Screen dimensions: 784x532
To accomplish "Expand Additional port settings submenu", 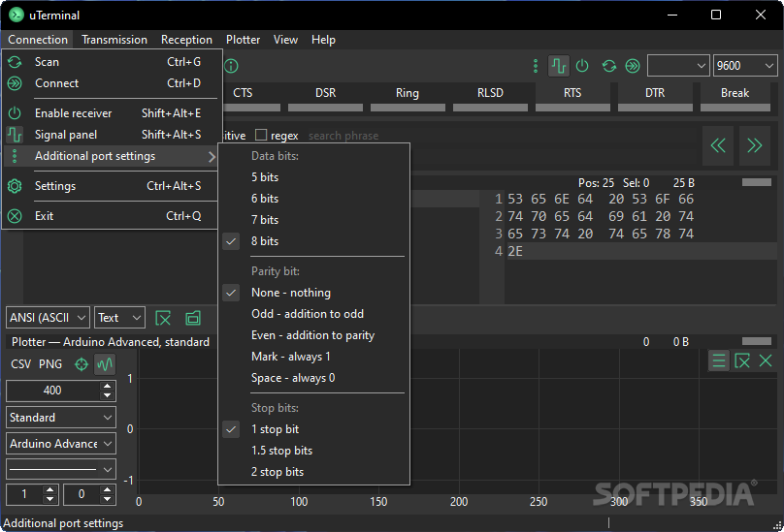I will click(x=111, y=156).
